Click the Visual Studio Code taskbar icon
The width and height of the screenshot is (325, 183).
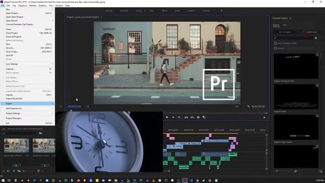point(191,180)
